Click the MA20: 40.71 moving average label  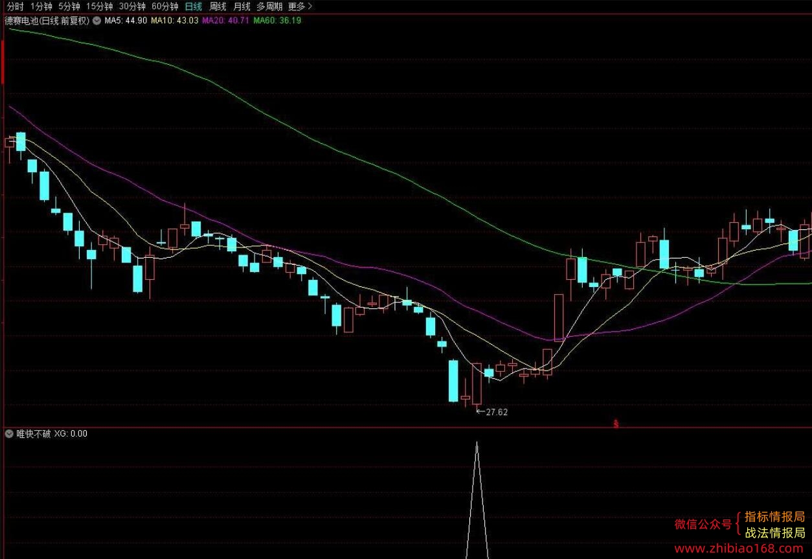coord(226,21)
